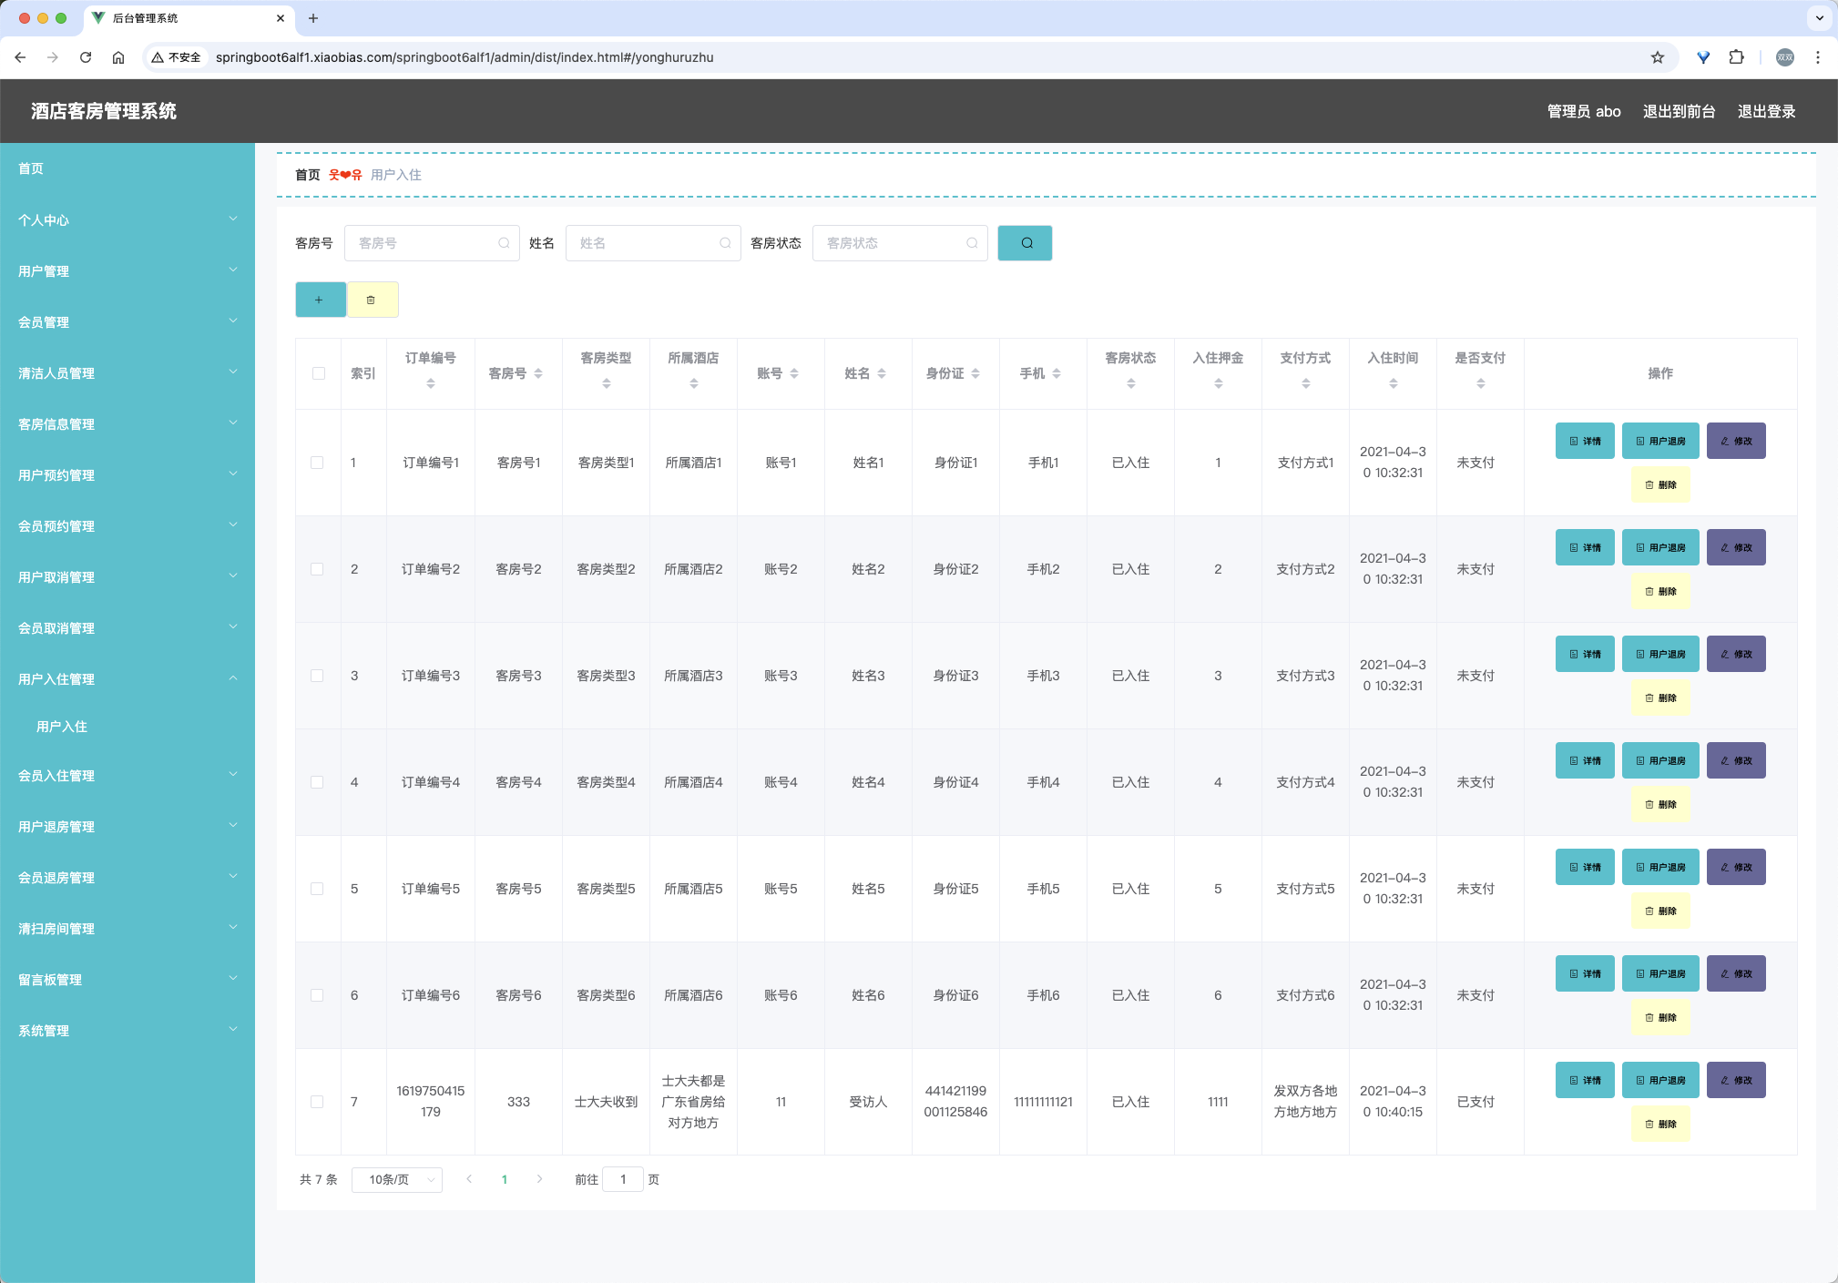Click the yellow trash batch-delete button

coord(372,300)
